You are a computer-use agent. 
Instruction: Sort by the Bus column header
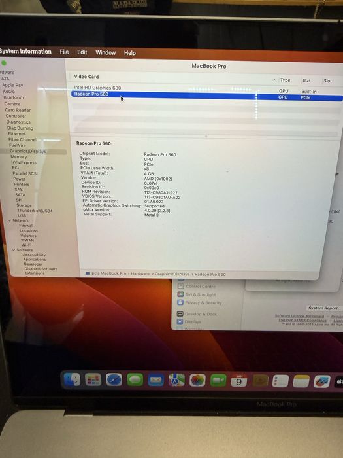pos(306,80)
